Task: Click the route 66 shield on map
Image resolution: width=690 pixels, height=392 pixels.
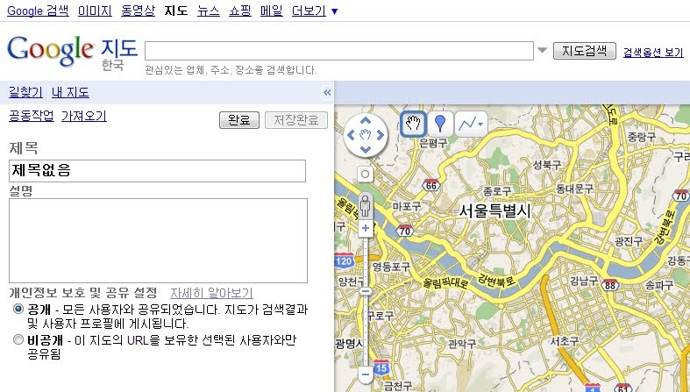Action: pos(430,186)
